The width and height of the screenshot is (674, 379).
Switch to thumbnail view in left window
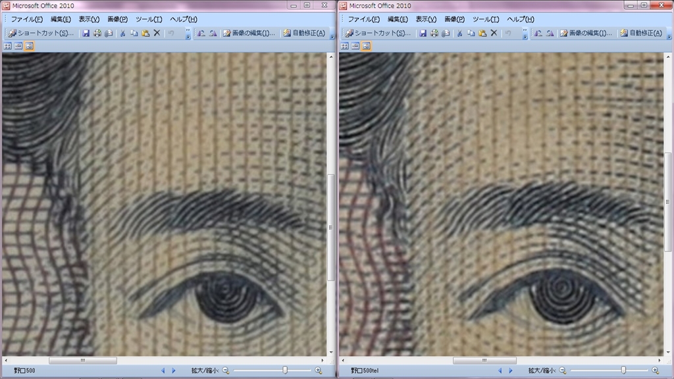[7, 46]
